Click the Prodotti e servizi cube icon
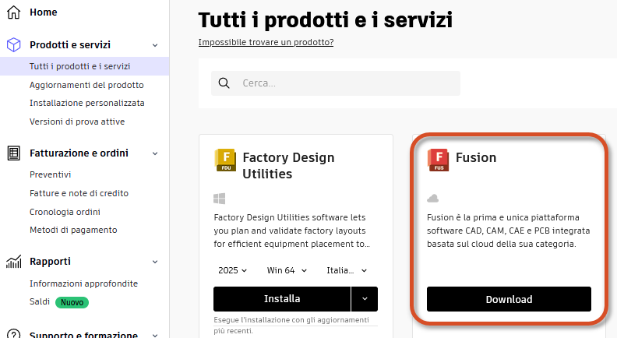This screenshot has width=617, height=338. click(14, 45)
